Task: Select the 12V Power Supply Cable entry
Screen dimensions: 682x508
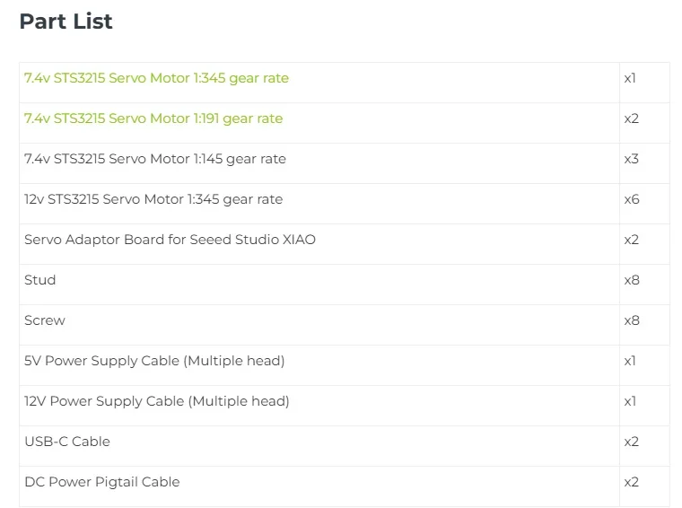Action: [x=157, y=401]
